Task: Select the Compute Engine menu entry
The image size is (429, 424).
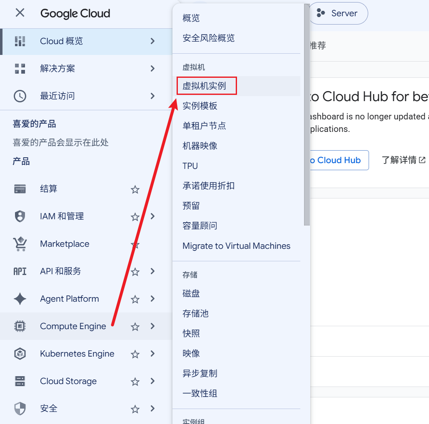Action: [86, 326]
